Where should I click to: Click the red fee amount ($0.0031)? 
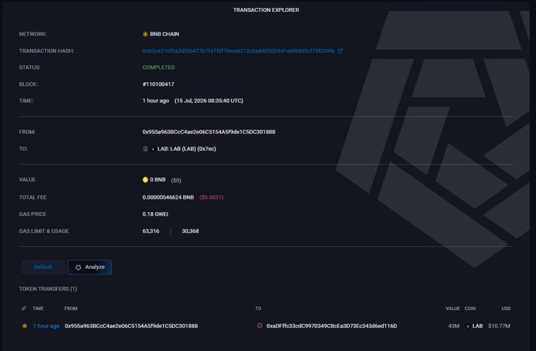(212, 197)
